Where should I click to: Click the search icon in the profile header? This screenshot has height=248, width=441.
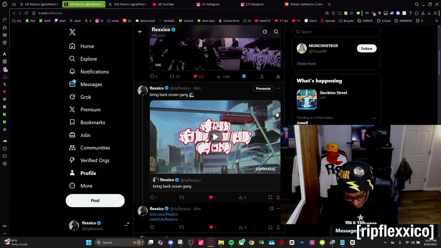click(276, 32)
